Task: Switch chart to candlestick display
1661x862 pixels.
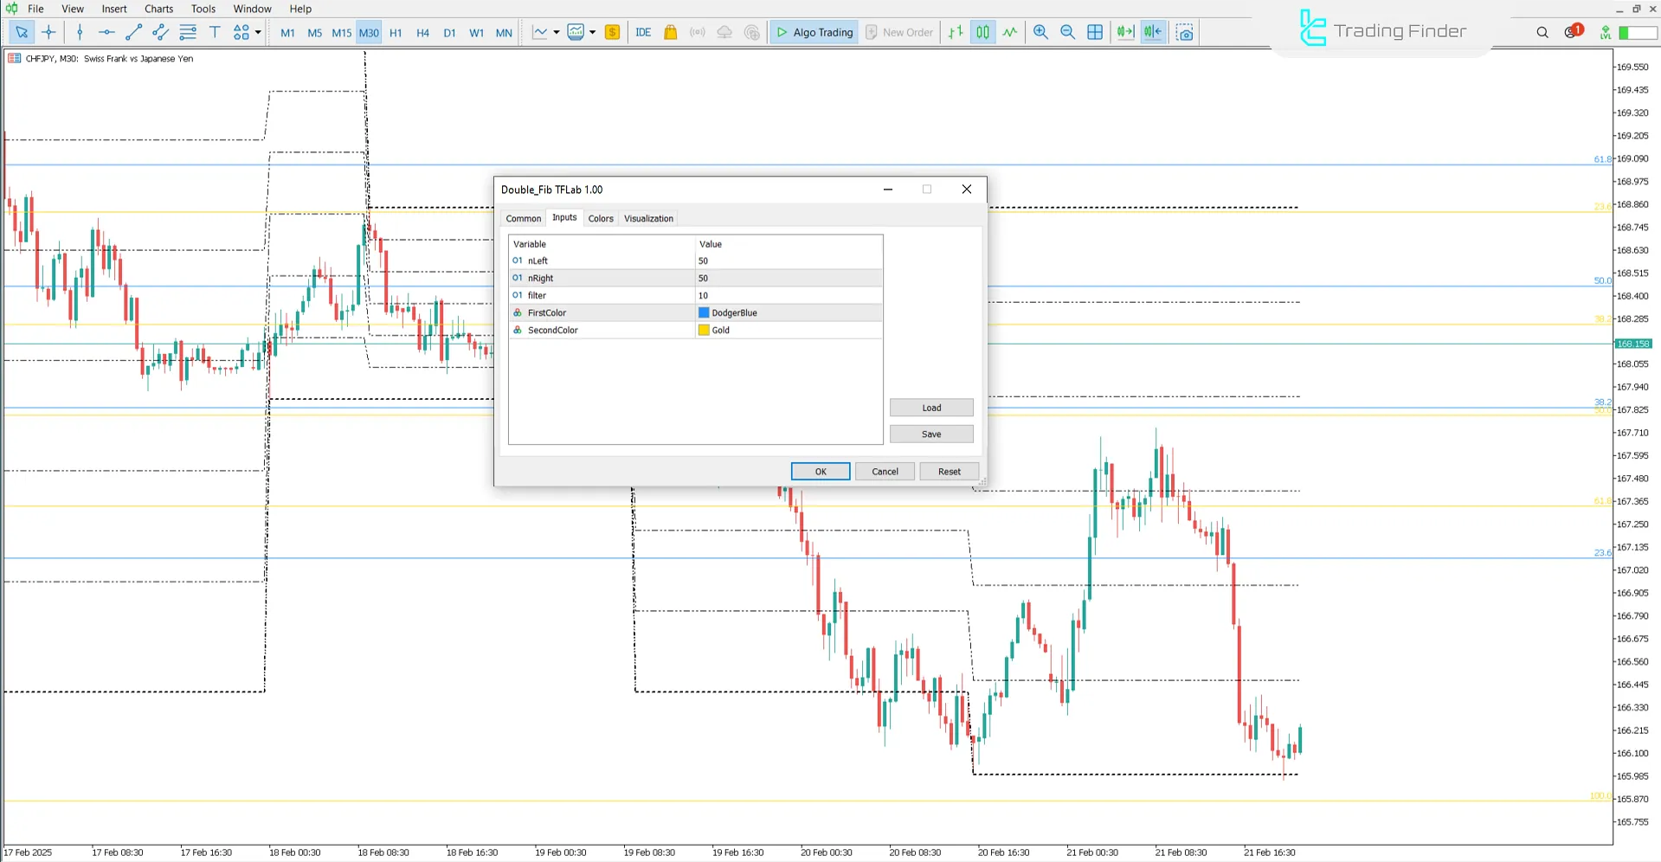Action: 982,32
